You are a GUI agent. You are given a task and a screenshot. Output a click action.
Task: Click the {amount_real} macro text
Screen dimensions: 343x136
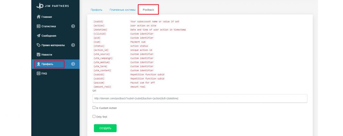point(102,87)
